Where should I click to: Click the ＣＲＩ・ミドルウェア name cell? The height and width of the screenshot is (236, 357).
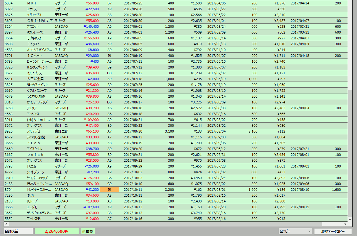click(x=40, y=21)
